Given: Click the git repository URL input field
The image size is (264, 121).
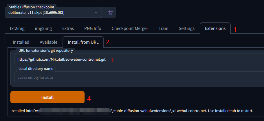Looking at the screenshot, I should pyautogui.click(x=139, y=60).
